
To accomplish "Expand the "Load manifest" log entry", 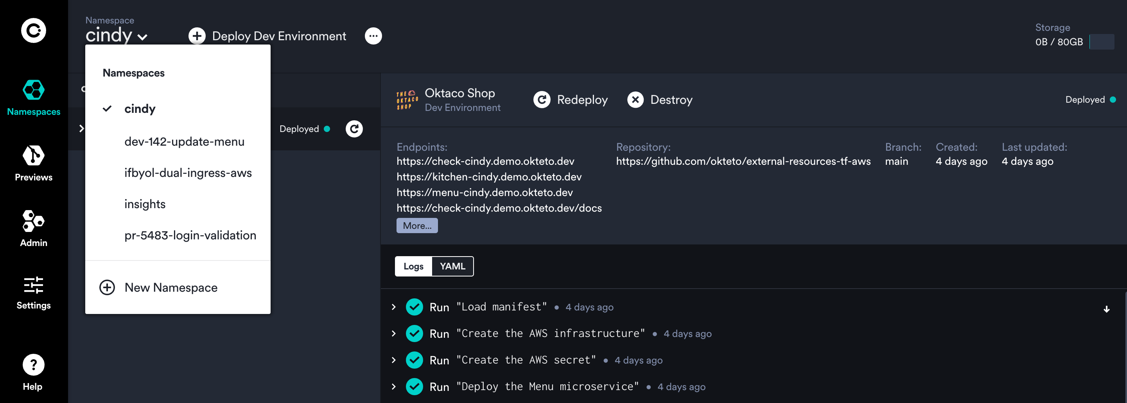I will click(x=393, y=307).
